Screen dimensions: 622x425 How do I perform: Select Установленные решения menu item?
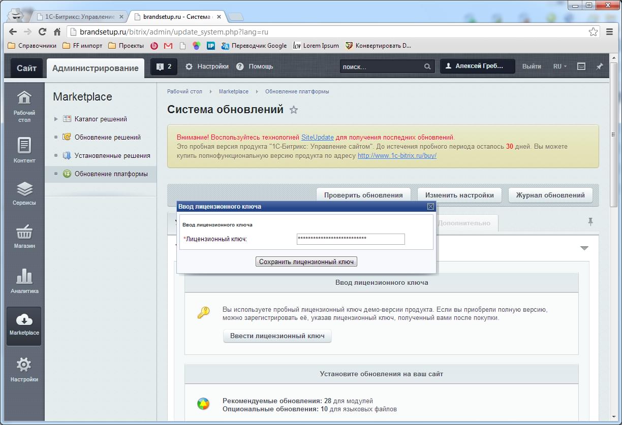pyautogui.click(x=112, y=155)
